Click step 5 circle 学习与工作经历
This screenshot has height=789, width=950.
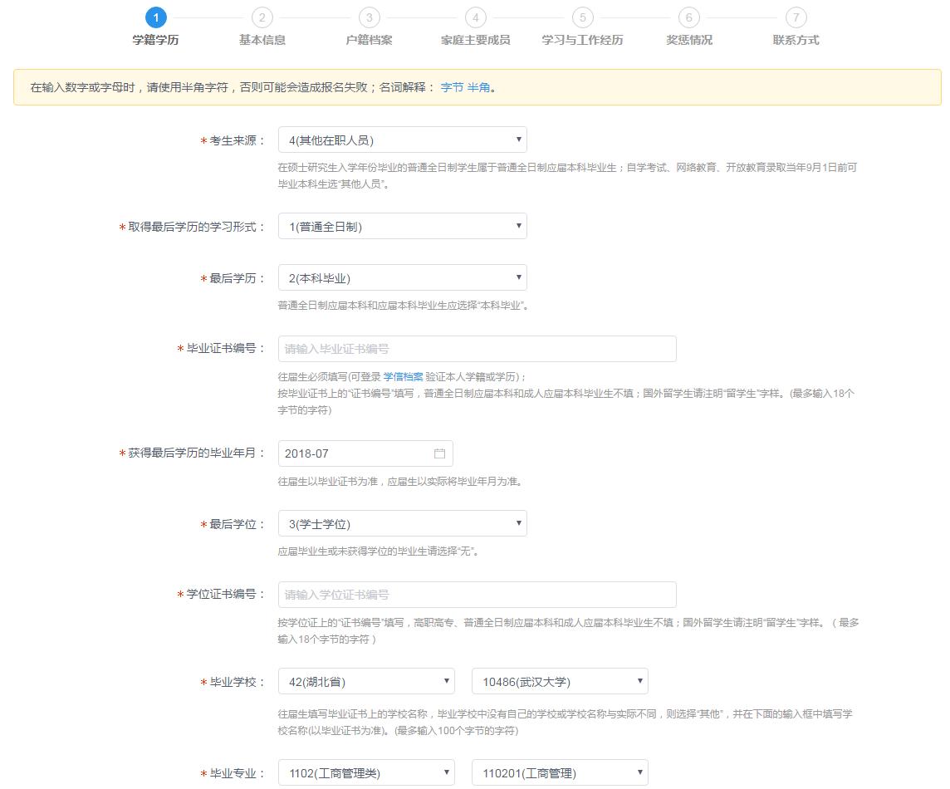coord(582,17)
